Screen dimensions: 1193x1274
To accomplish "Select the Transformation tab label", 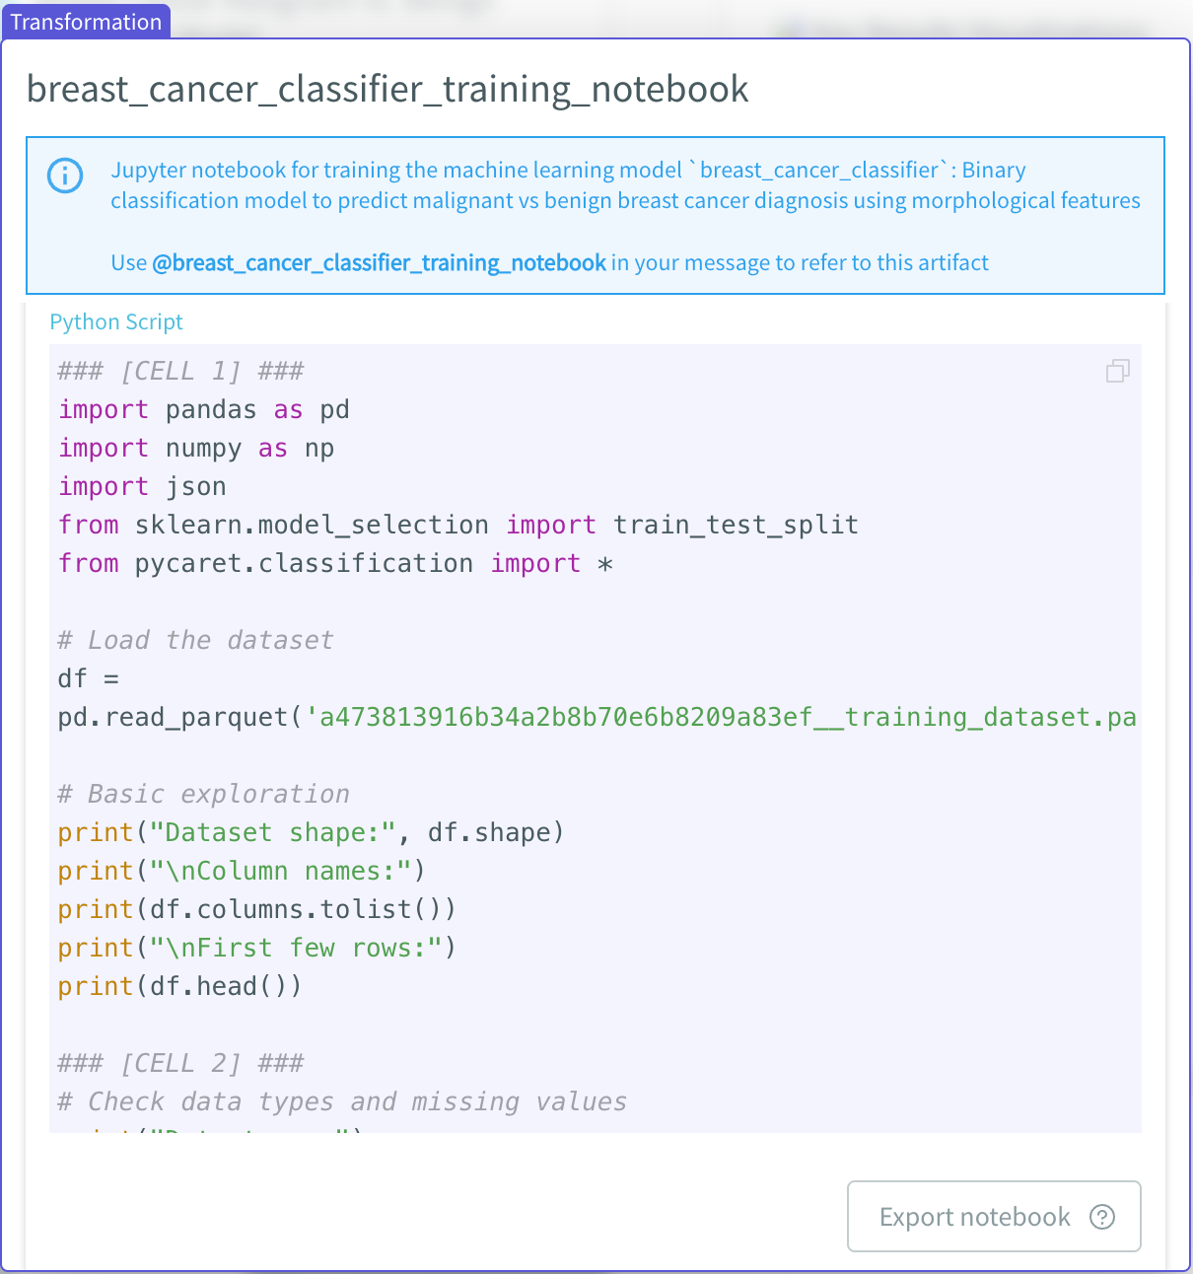I will tap(86, 22).
